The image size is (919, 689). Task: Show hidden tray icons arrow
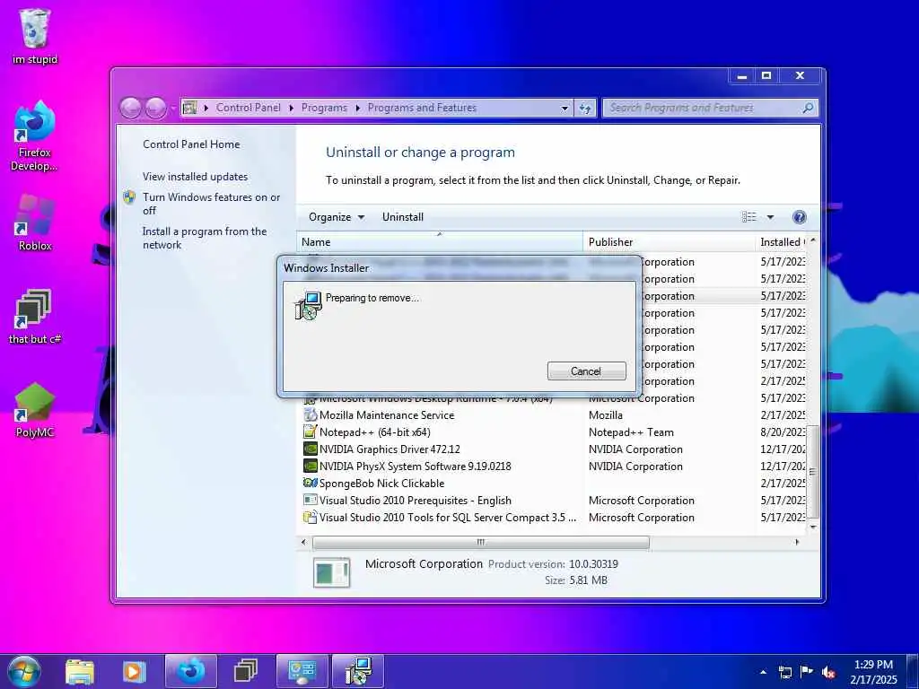coord(763,672)
